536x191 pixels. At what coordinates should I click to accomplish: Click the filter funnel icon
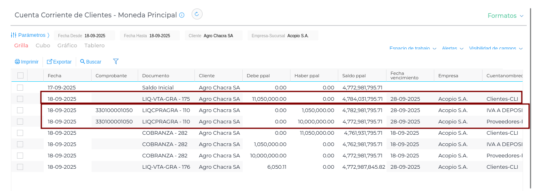(116, 62)
